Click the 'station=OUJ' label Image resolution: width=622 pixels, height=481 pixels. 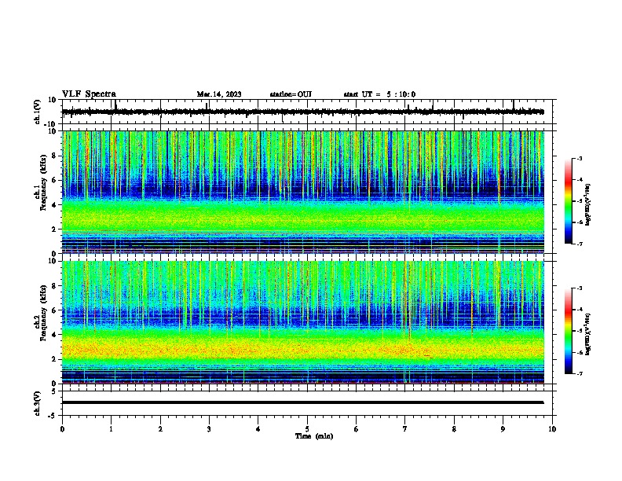coord(291,94)
